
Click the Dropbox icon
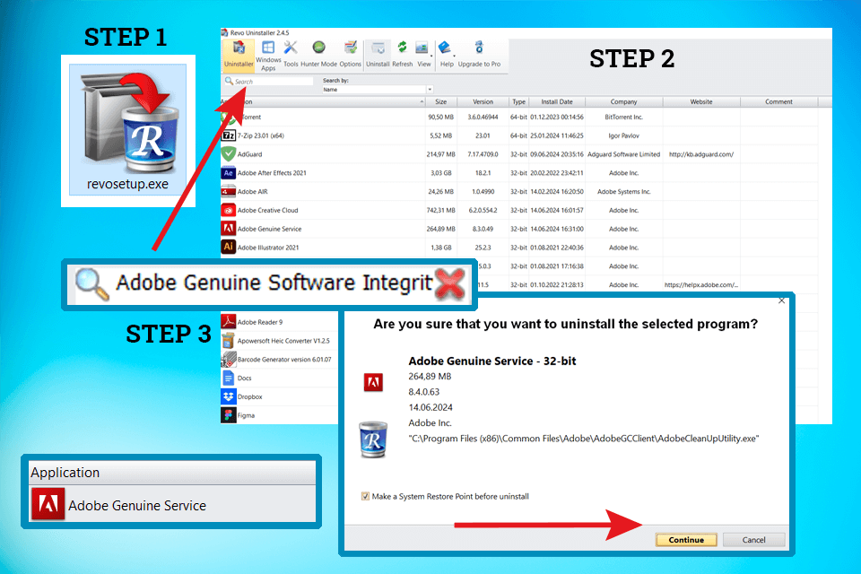pyautogui.click(x=229, y=396)
